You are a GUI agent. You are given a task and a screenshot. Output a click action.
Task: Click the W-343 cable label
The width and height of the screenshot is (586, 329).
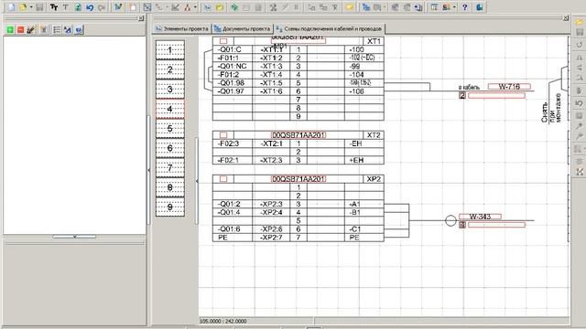click(x=480, y=217)
